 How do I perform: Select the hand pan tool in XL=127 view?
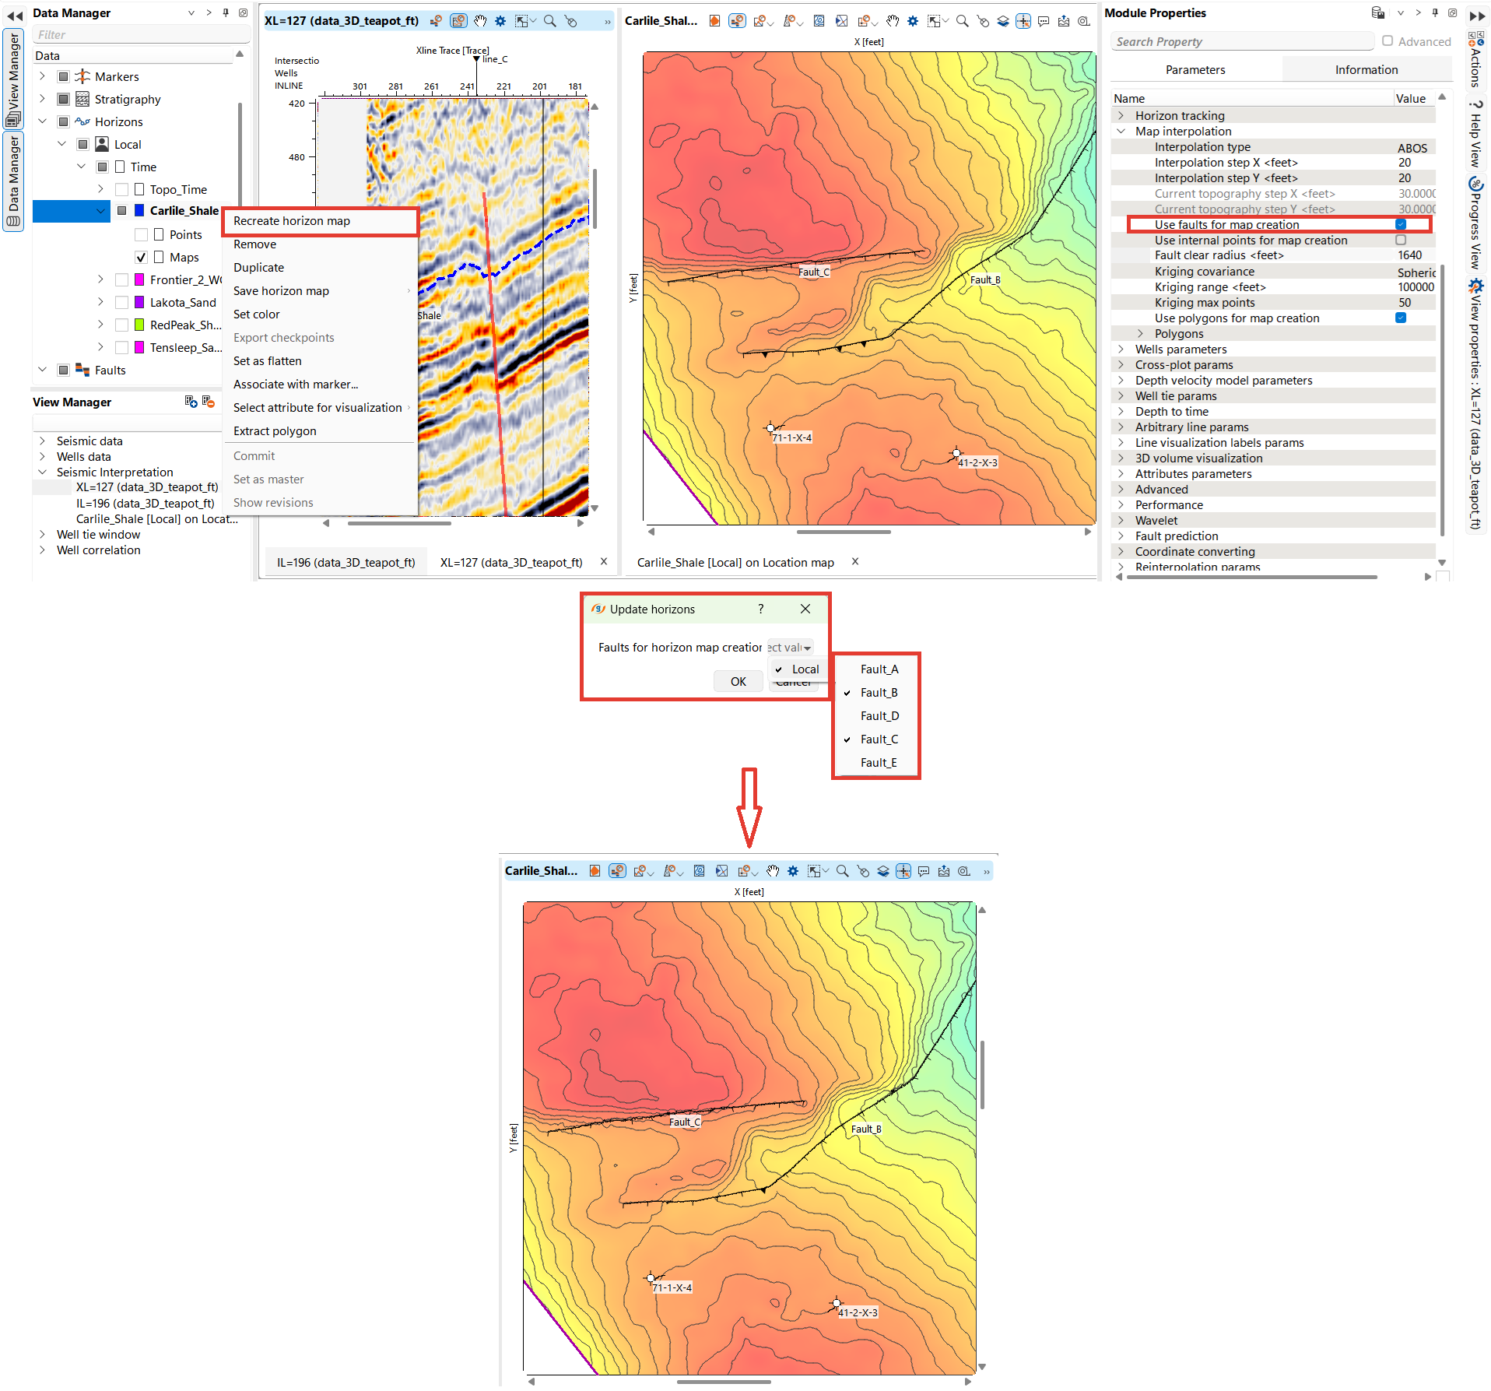[x=481, y=21]
